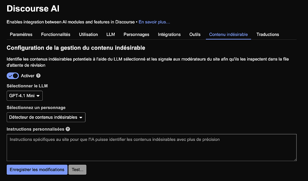The width and height of the screenshot is (308, 181).
Task: Switch to the Intégrations tab
Action: point(169,34)
